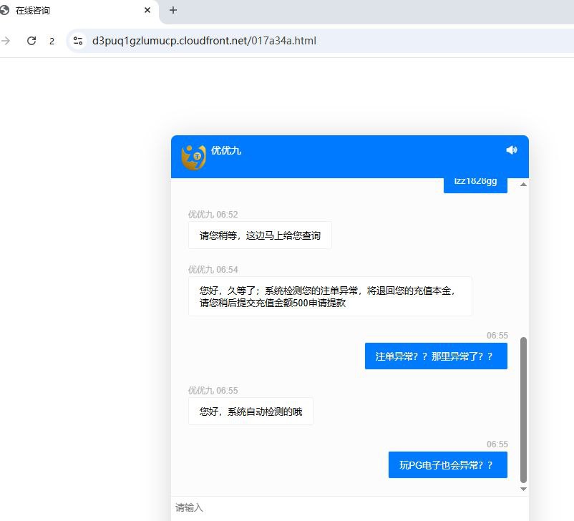This screenshot has height=521, width=574.
Task: Reload the page with the refresh icon
Action: coord(31,41)
